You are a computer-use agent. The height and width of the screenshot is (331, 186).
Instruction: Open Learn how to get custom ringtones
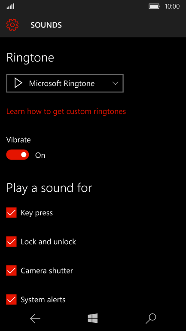[66, 111]
